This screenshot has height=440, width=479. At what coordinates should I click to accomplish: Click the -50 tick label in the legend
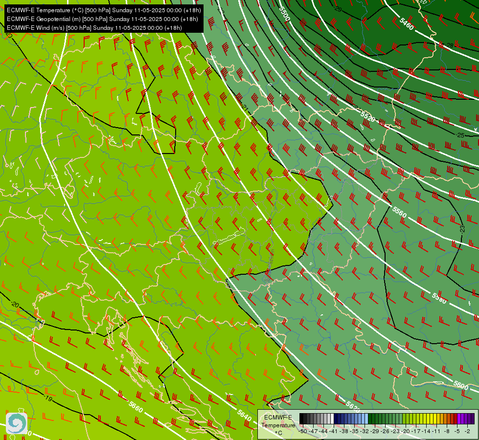click(303, 431)
